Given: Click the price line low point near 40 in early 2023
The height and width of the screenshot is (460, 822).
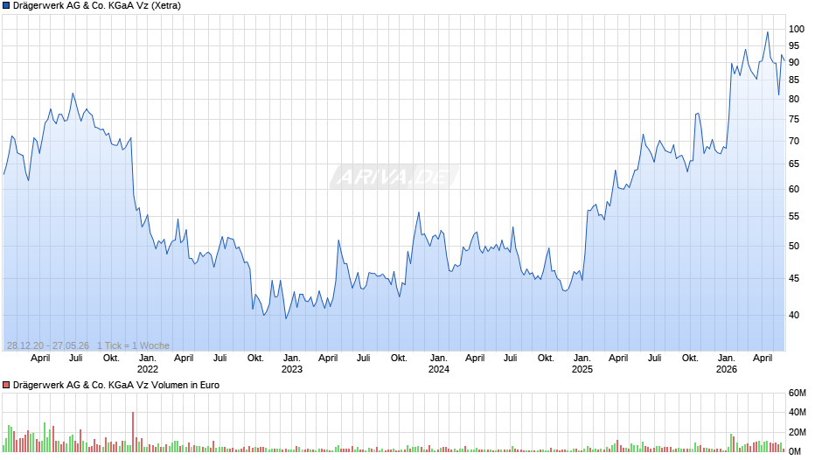Looking at the screenshot, I should tap(286, 318).
